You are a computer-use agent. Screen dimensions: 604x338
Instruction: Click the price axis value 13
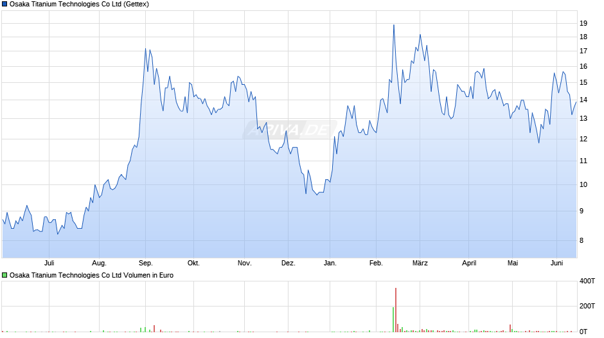click(x=583, y=118)
